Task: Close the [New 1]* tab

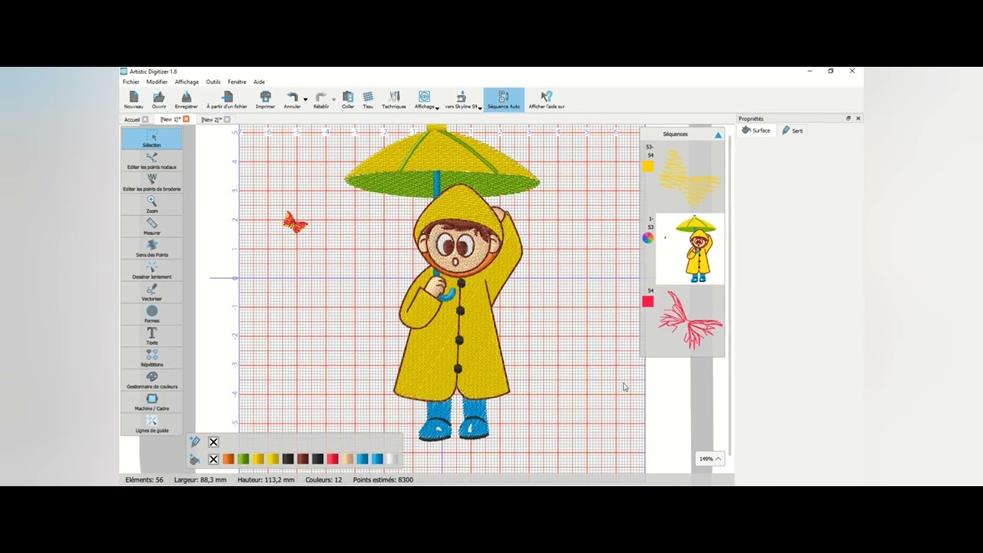Action: coord(186,119)
